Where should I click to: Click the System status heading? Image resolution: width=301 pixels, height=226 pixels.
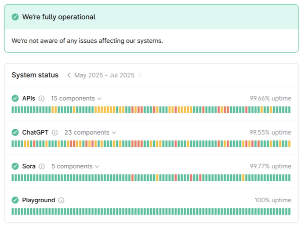tap(35, 75)
